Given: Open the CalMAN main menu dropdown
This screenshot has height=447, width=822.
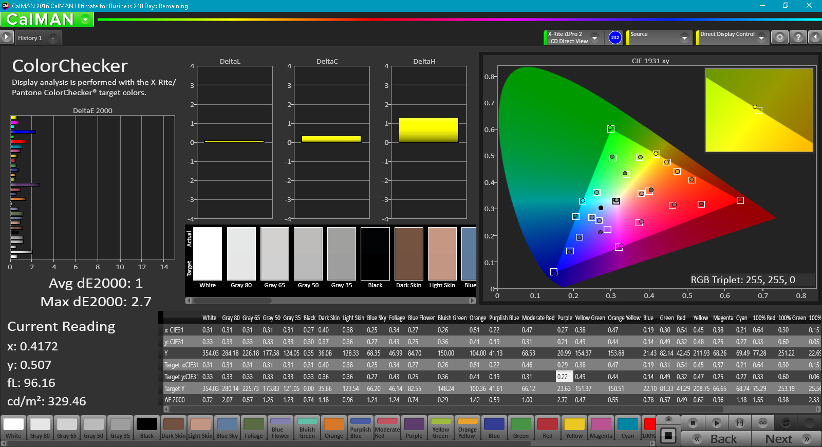Looking at the screenshot, I should click(x=85, y=20).
